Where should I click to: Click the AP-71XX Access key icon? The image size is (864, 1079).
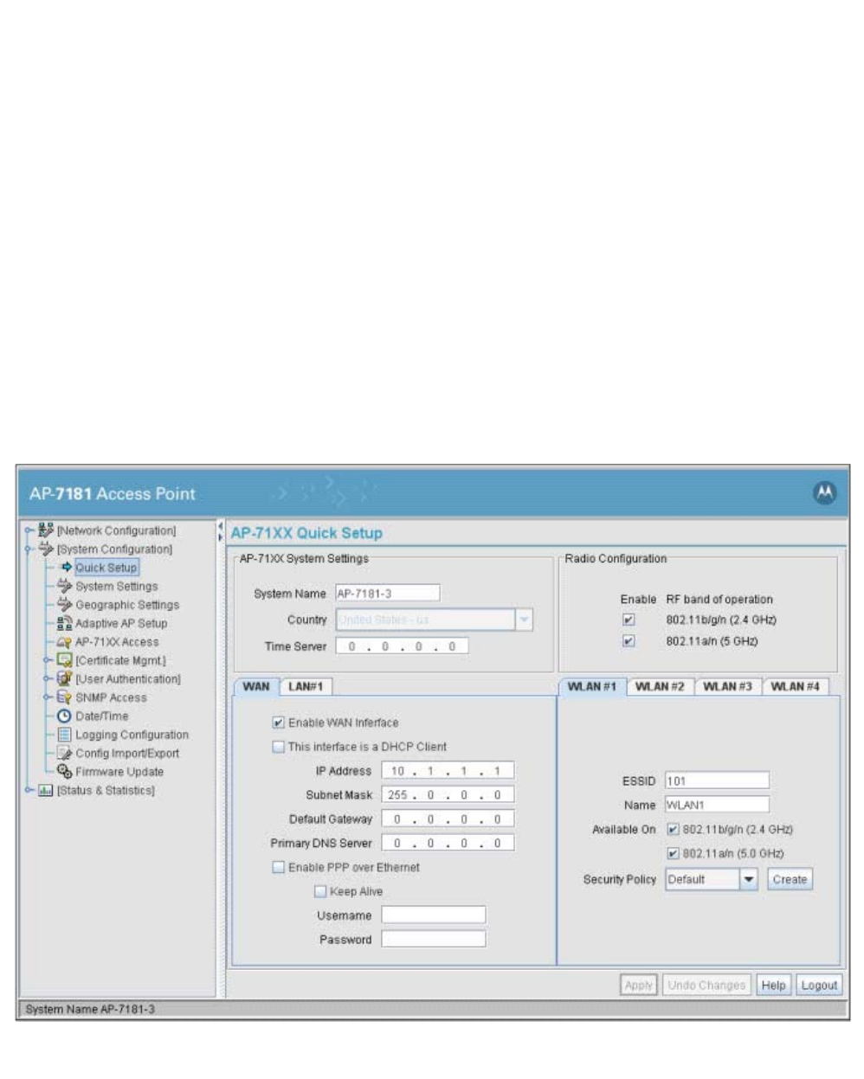click(64, 642)
